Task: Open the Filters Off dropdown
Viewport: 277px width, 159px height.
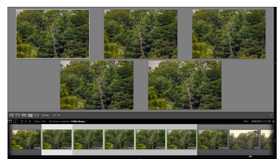Action: [x=261, y=121]
